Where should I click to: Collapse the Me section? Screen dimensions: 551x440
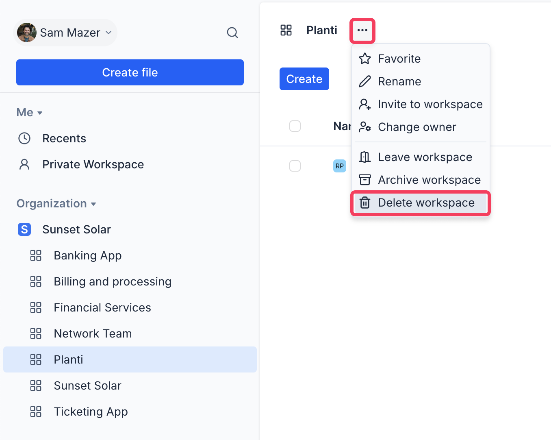coord(29,113)
